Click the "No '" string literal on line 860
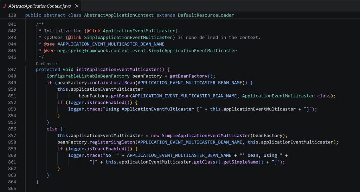 (111, 155)
